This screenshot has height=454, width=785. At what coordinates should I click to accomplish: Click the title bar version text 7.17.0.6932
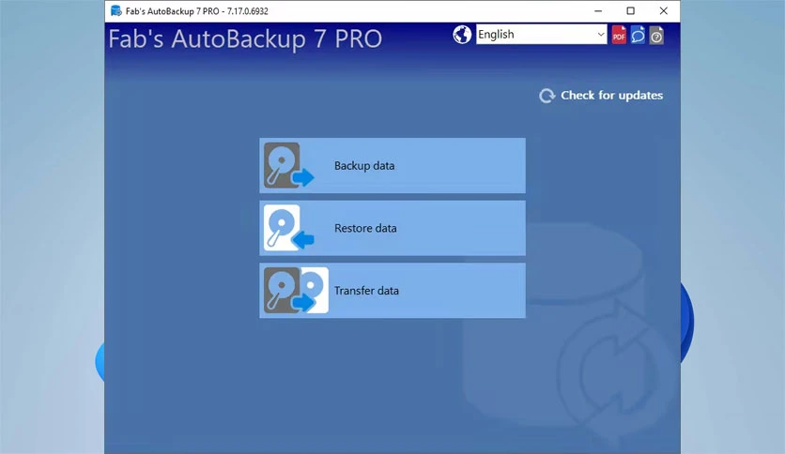point(248,11)
